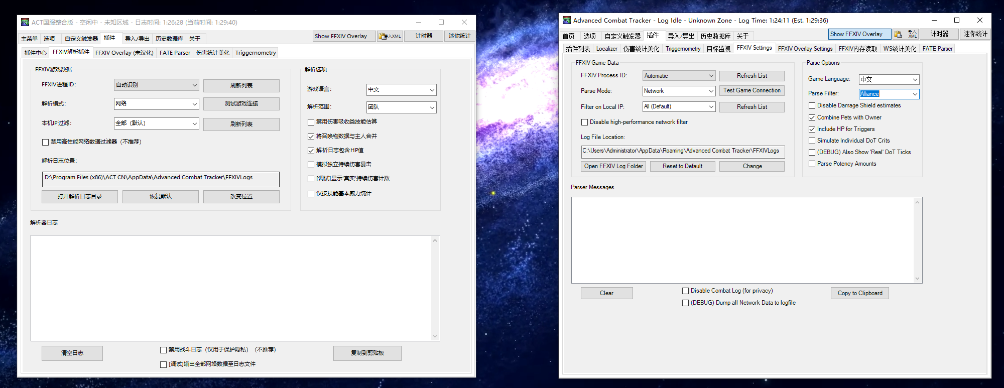Open 伤害统计美化 sub-tab in left window
1004x388 pixels.
213,53
